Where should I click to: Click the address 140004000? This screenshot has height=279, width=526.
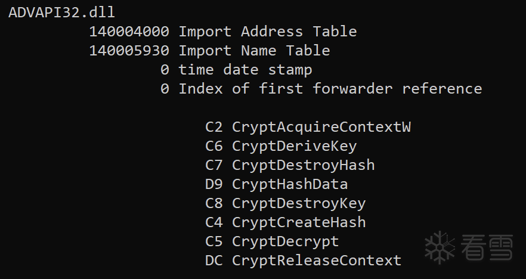pyautogui.click(x=129, y=31)
